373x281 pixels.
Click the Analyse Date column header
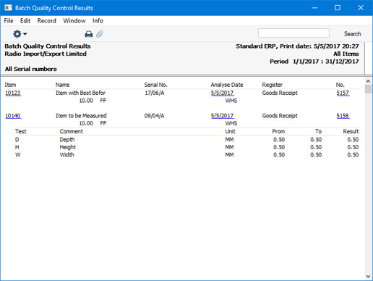227,85
